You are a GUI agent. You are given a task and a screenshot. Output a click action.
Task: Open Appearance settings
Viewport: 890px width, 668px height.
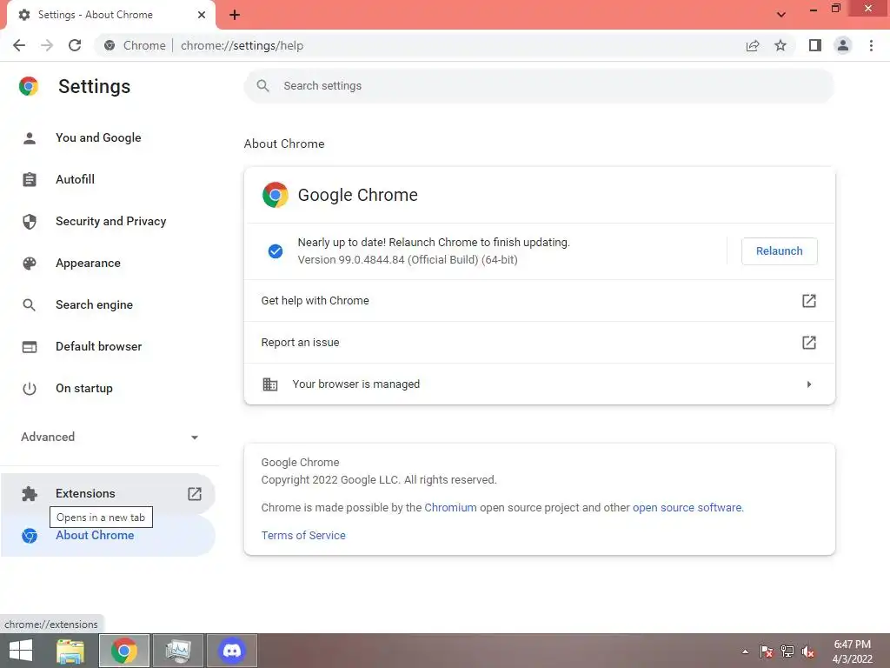pyautogui.click(x=108, y=263)
